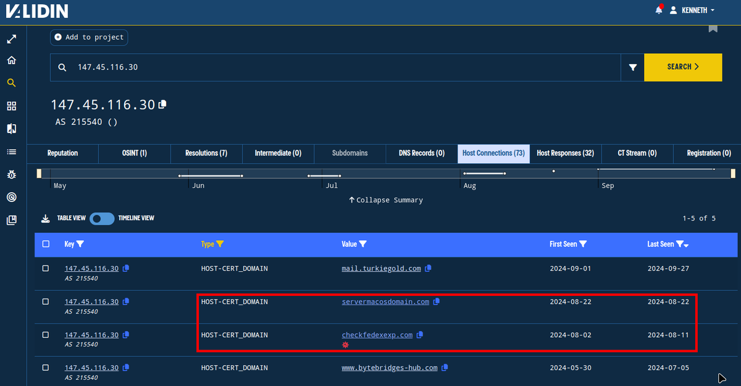Open the bug sidebar icon
This screenshot has height=386, width=741.
click(12, 174)
